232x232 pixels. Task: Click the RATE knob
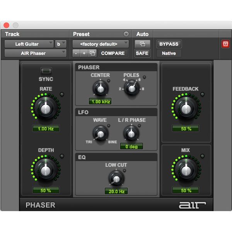coord(46,108)
